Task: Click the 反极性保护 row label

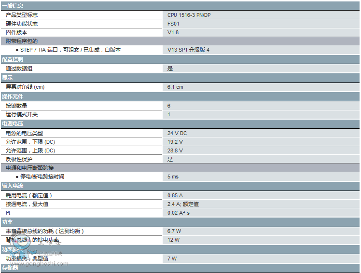Action: pos(19,159)
